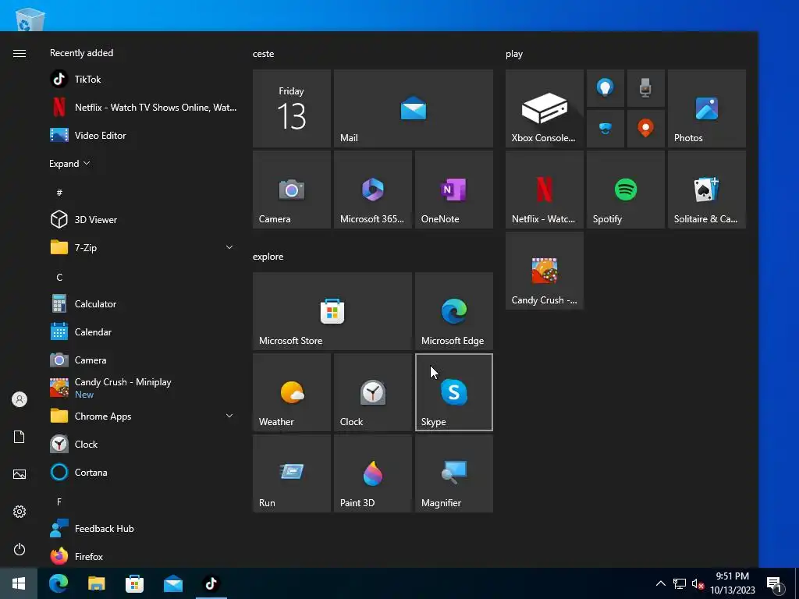
Task: Open network icon in system tray
Action: (680, 583)
